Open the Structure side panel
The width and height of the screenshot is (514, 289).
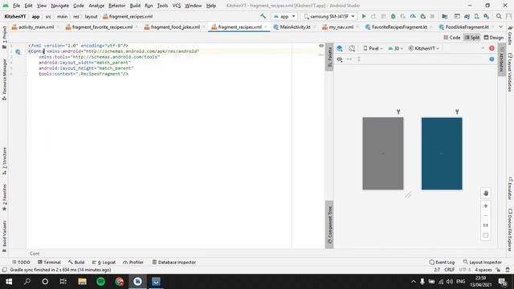pos(4,161)
